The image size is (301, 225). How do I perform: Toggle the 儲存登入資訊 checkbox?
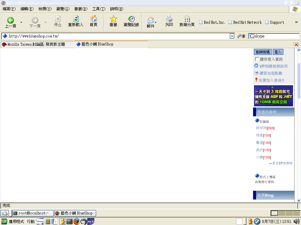(x=257, y=59)
